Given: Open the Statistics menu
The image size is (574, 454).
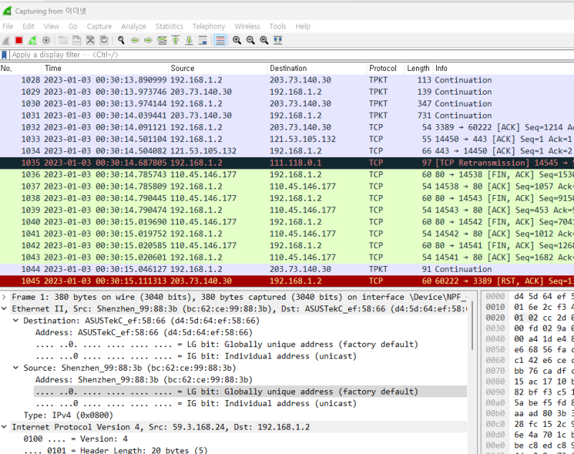Looking at the screenshot, I should pyautogui.click(x=169, y=26).
